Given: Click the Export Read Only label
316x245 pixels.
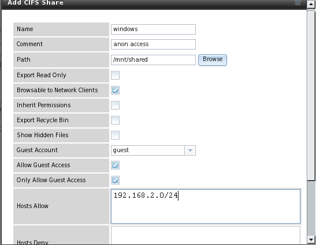Looking at the screenshot, I should [42, 75].
